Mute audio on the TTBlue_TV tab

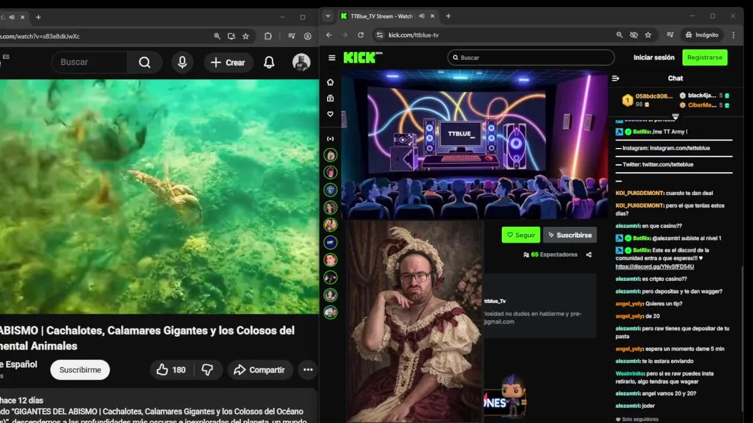(422, 16)
